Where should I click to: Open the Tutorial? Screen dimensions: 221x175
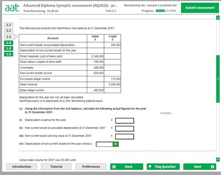coord(56,167)
